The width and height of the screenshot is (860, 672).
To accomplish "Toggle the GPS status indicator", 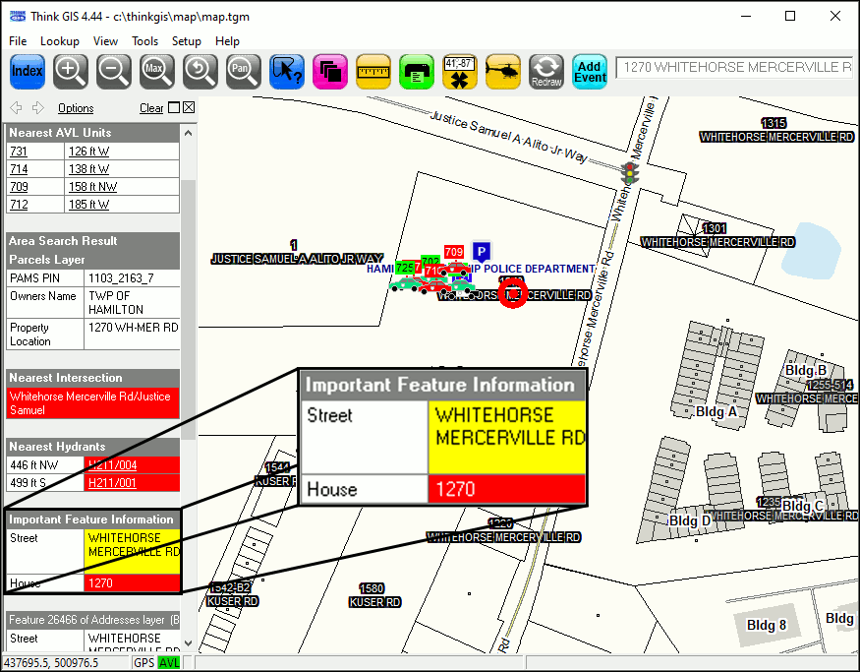I will 144,663.
